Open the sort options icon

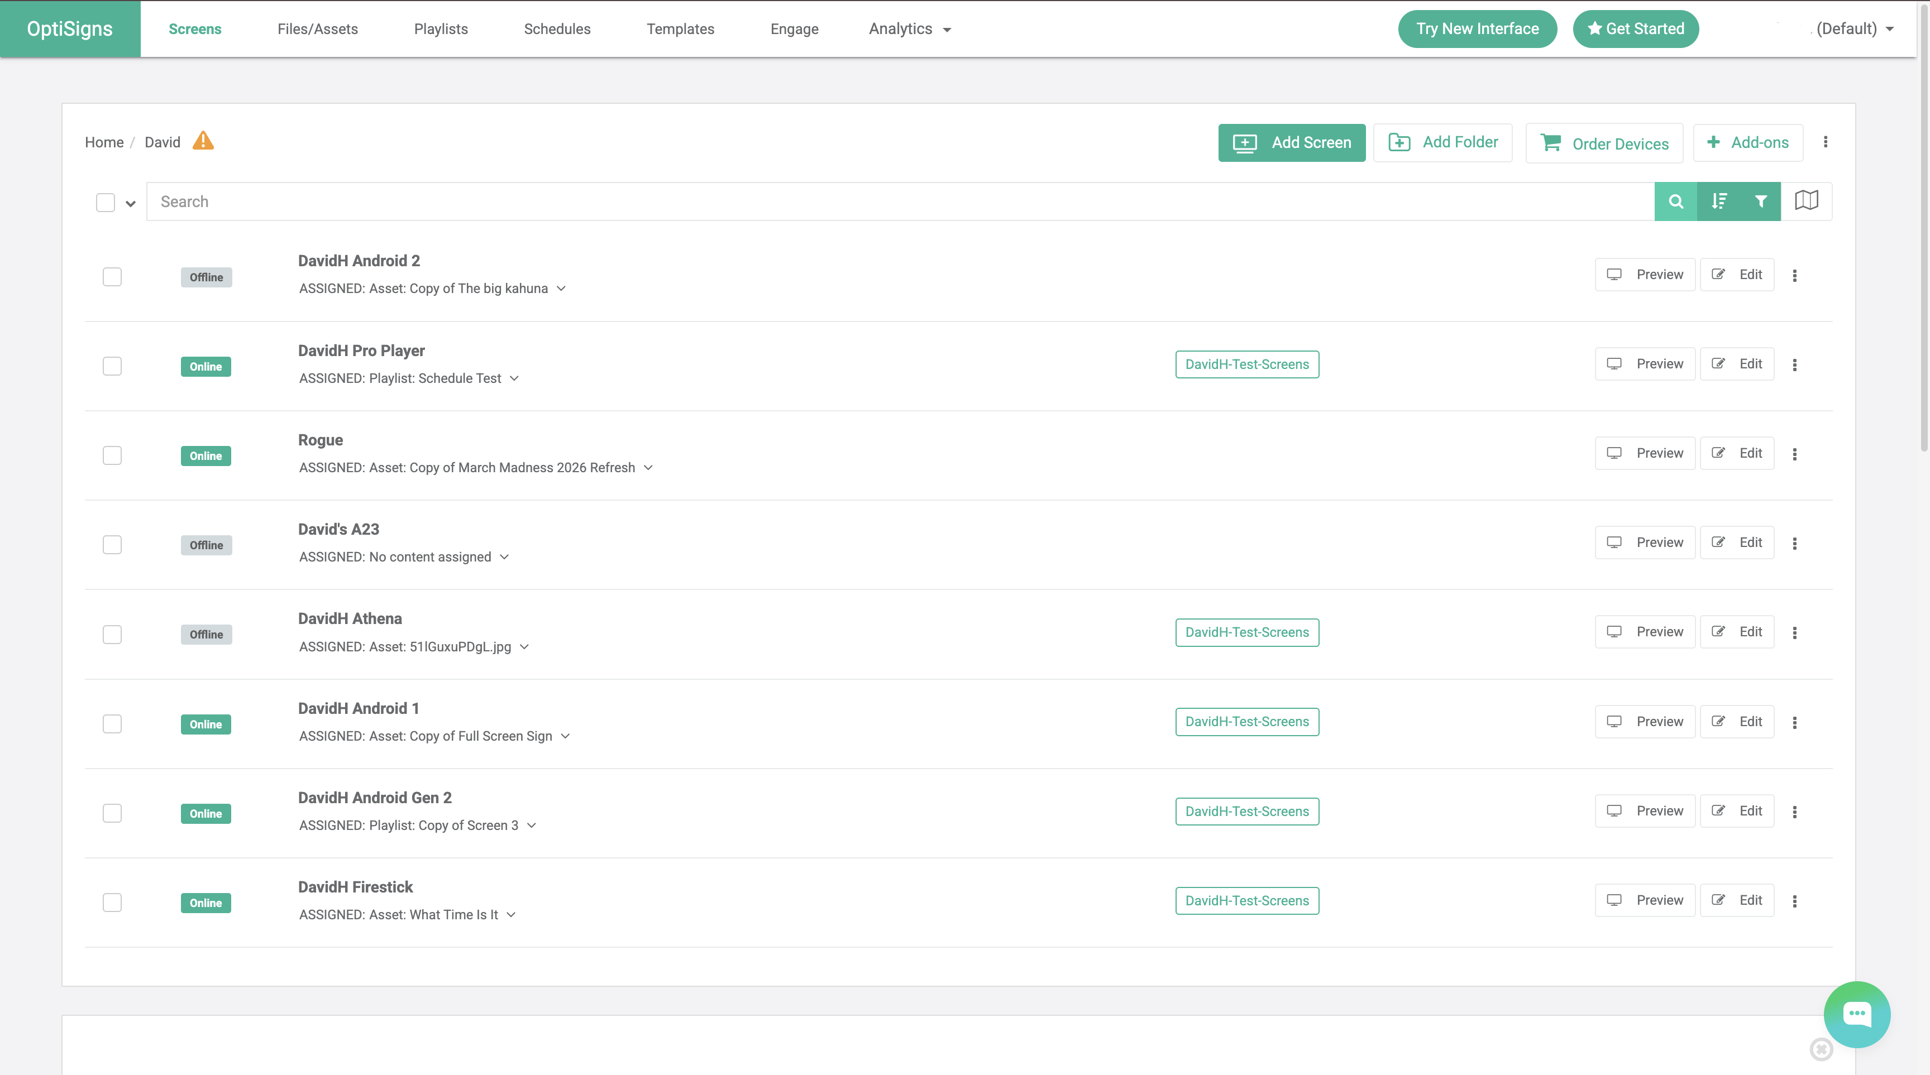(x=1719, y=201)
